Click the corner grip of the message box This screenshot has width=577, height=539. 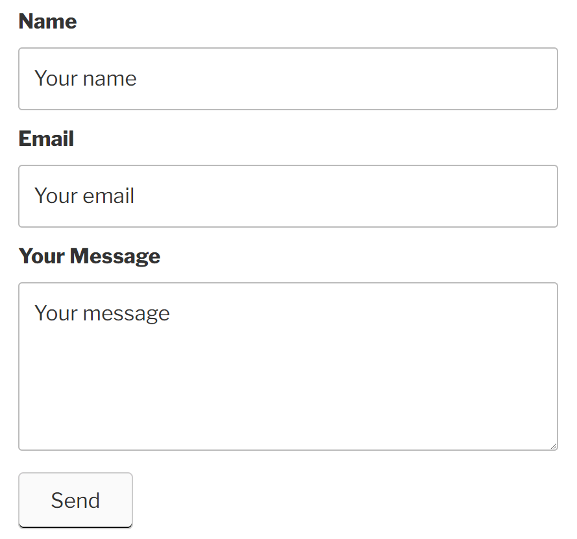(x=554, y=445)
